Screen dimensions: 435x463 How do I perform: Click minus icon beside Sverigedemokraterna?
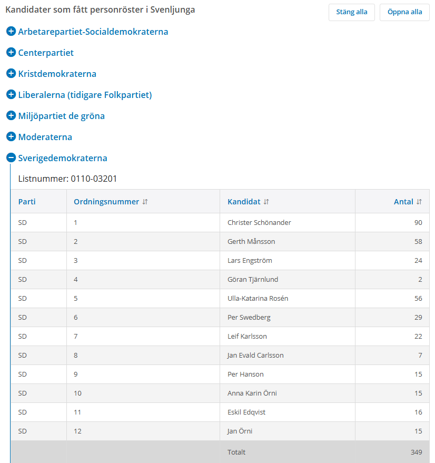[11, 158]
